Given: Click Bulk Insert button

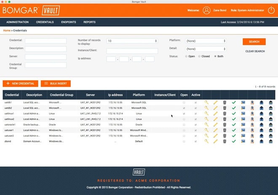Looking at the screenshot, I should point(56,83).
